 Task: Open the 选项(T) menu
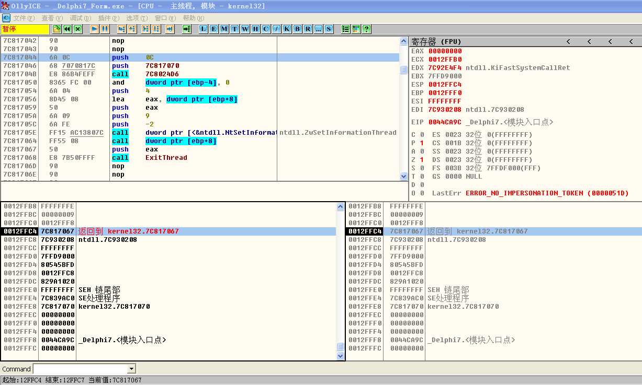click(137, 18)
